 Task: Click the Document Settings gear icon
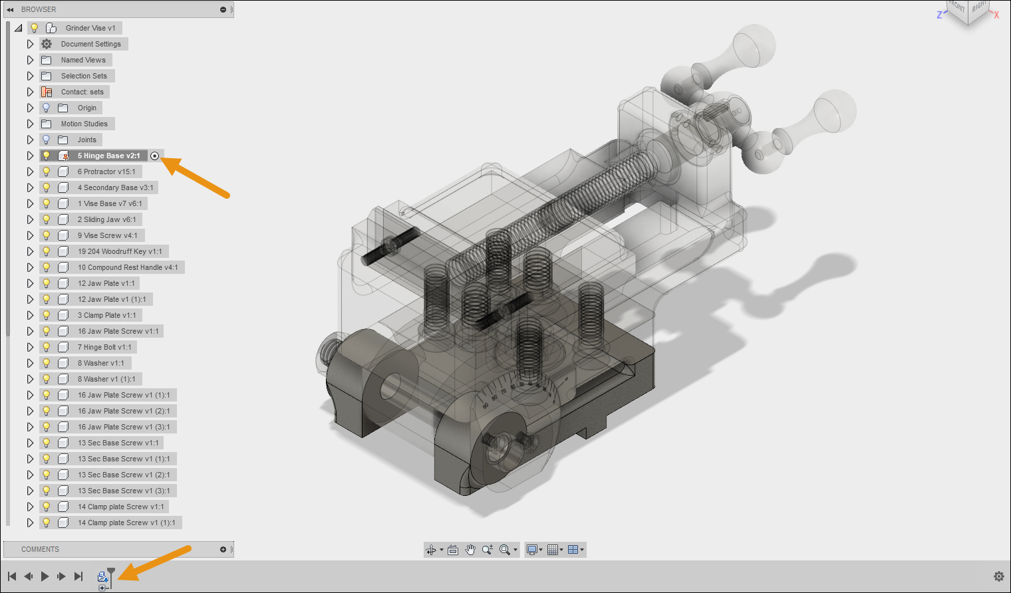[x=47, y=44]
